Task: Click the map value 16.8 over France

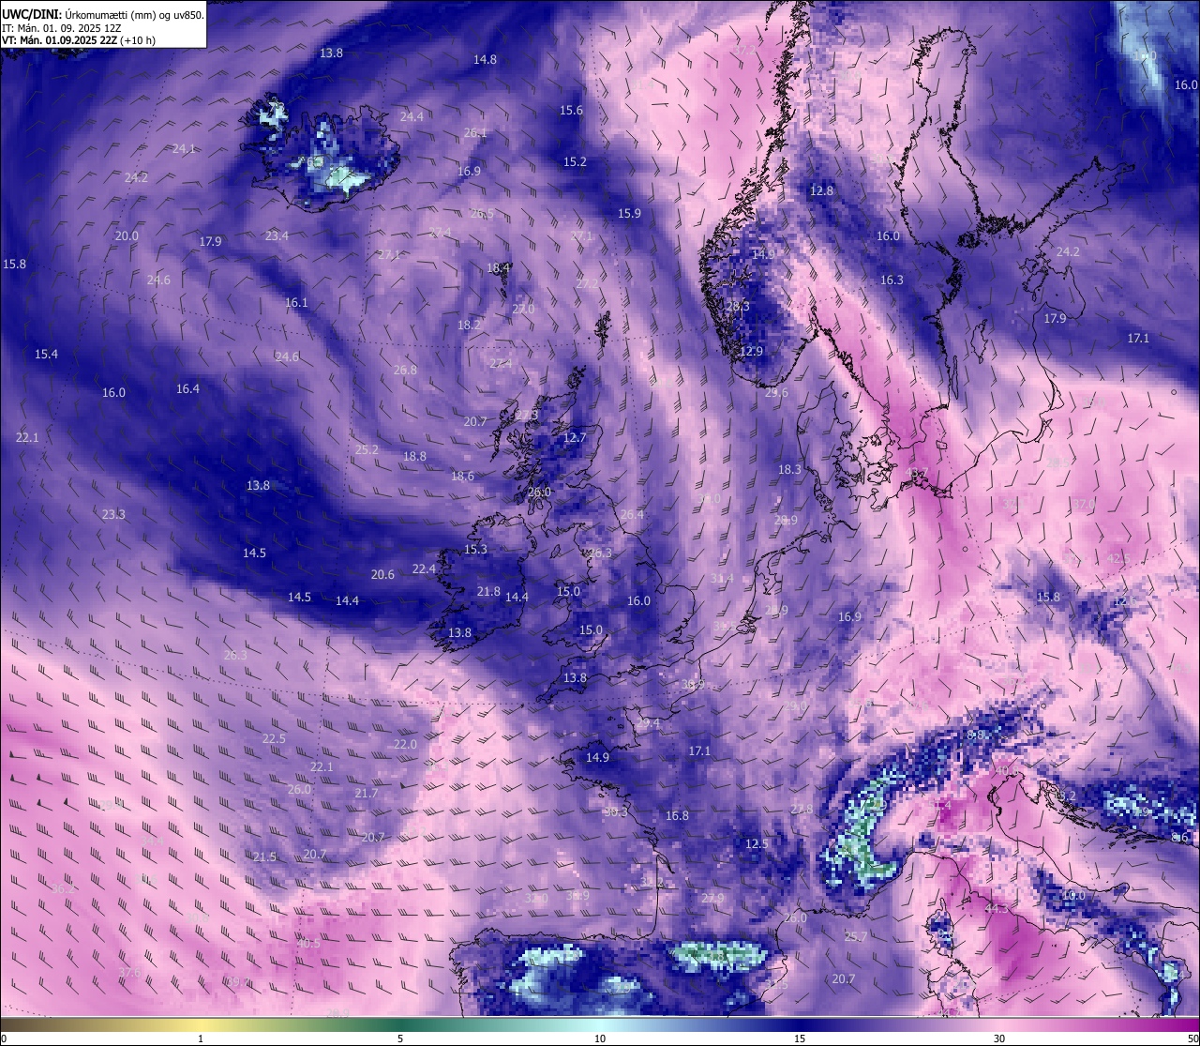Action: (677, 815)
